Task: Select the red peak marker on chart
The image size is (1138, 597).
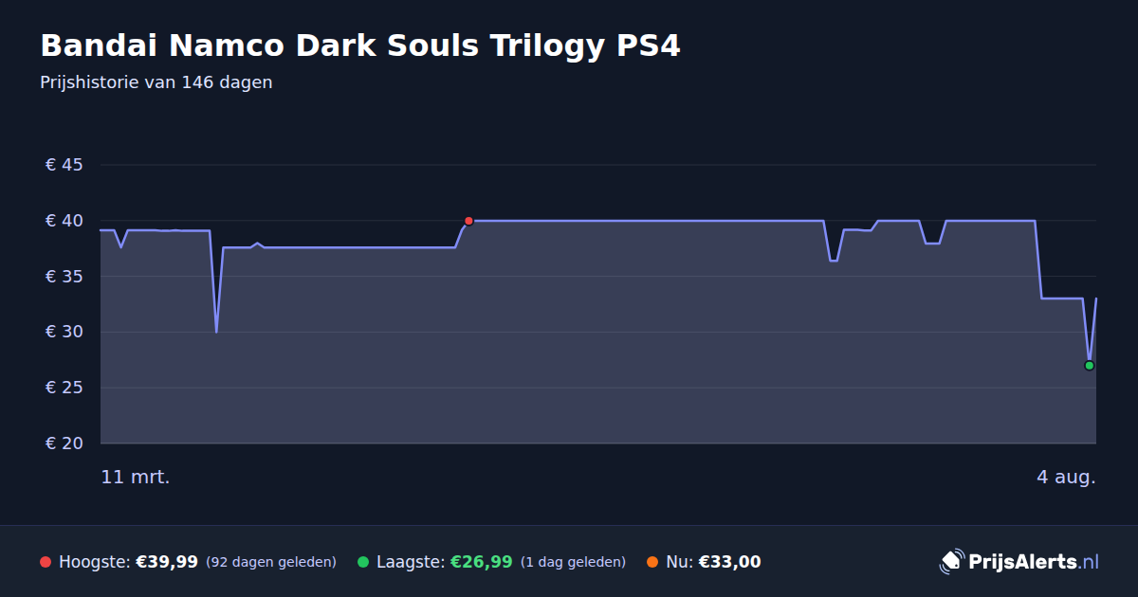Action: (x=468, y=221)
